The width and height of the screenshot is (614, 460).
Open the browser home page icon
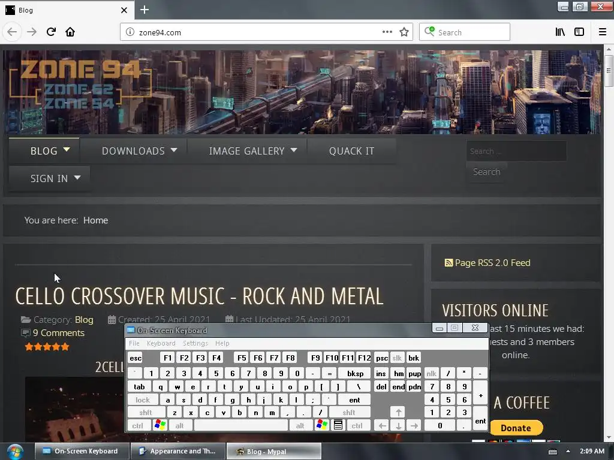(x=70, y=32)
